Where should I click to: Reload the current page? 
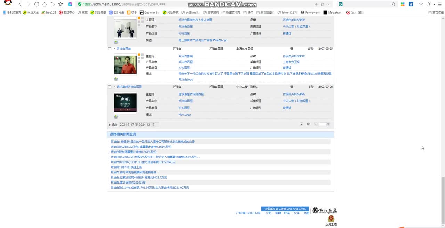[36, 4]
